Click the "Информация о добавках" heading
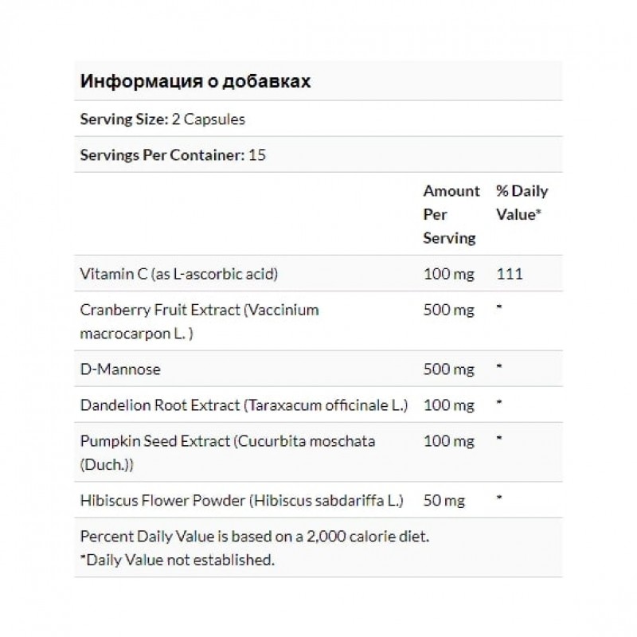The width and height of the screenshot is (637, 637). point(196,82)
